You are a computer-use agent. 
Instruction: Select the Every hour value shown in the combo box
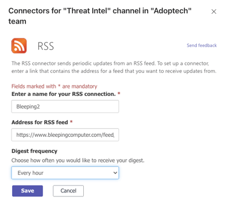tap(30, 173)
